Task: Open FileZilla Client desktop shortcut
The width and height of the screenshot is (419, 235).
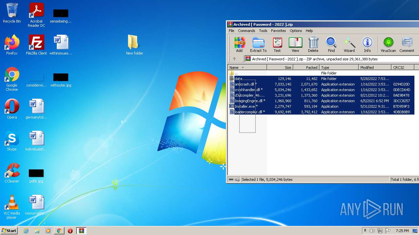Action: click(x=36, y=45)
